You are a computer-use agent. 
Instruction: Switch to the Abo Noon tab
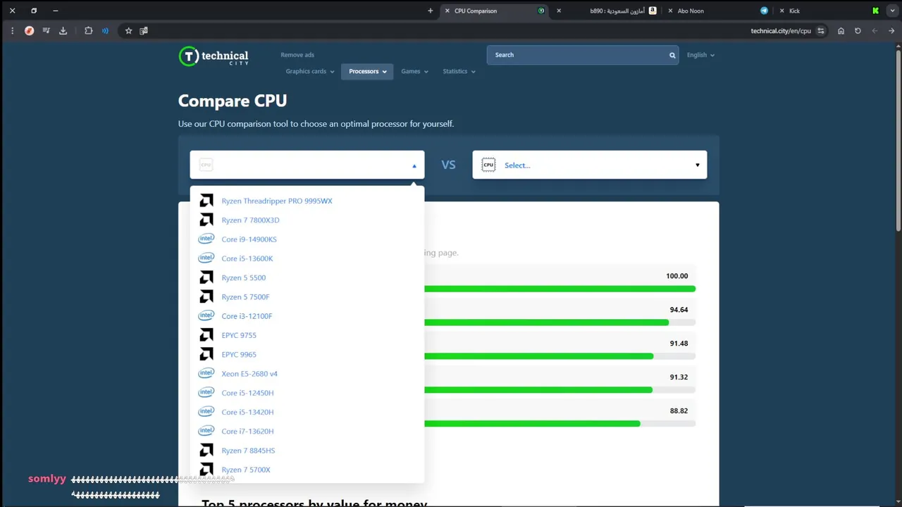[717, 11]
